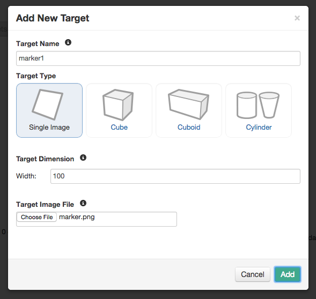Select the Cube shape icon

118,104
